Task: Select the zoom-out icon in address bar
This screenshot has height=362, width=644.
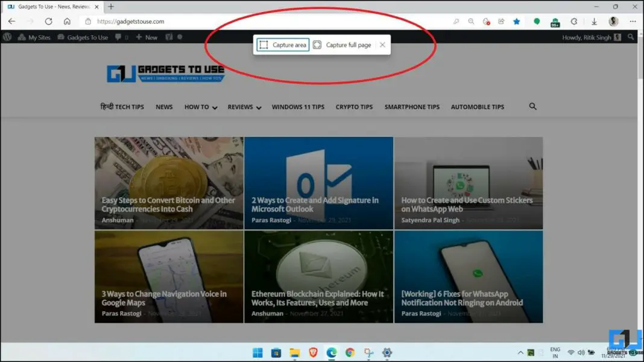Action: click(x=471, y=21)
